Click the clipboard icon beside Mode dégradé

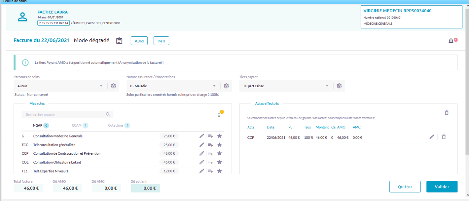119,41
